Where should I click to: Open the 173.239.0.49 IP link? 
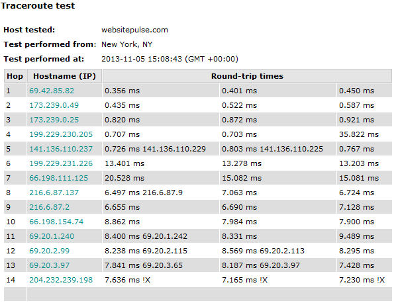(54, 105)
